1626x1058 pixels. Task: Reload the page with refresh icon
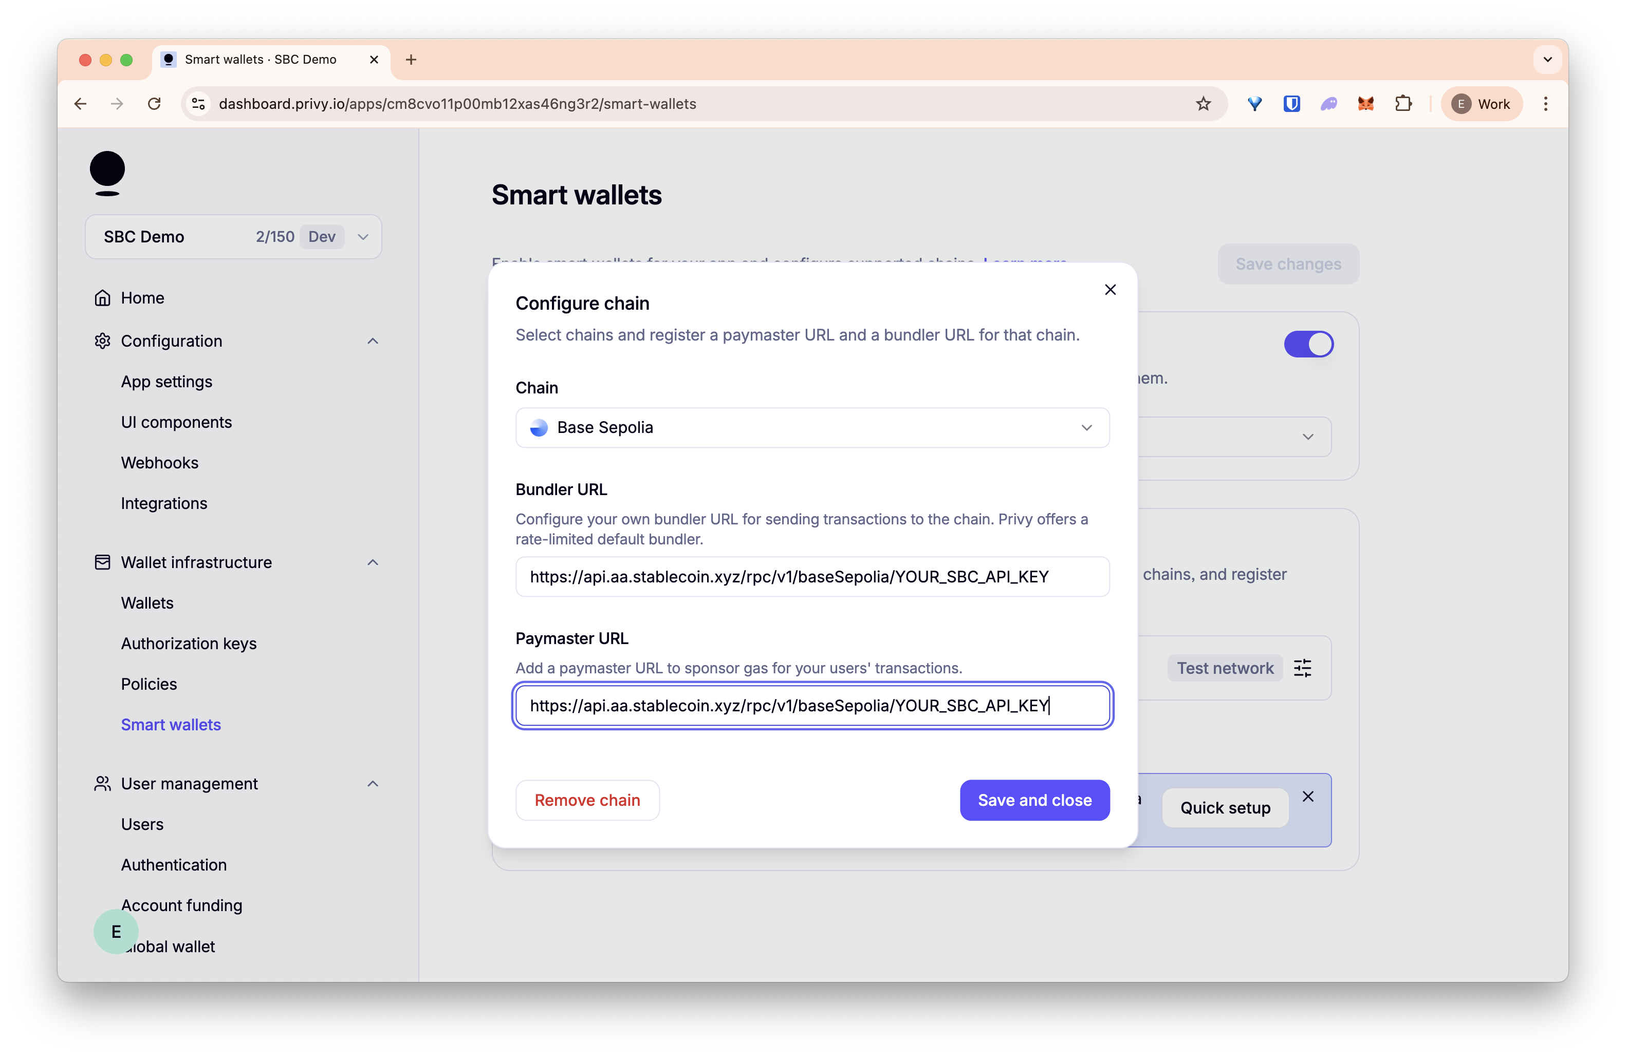[x=154, y=104]
